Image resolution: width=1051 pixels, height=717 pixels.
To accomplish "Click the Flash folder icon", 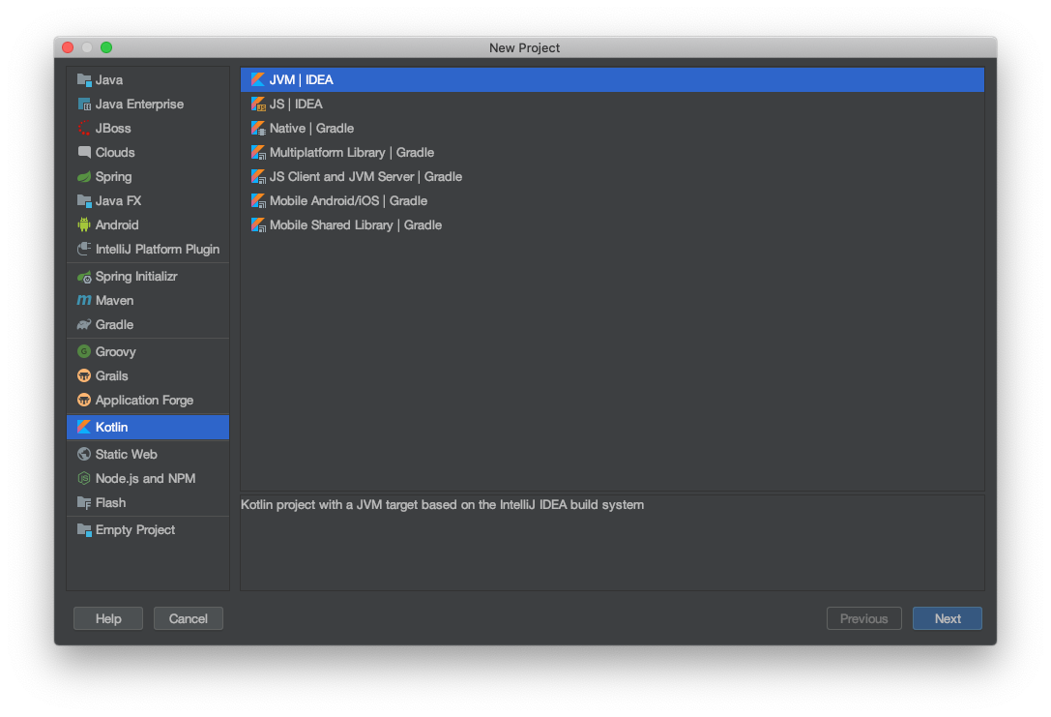I will [84, 502].
